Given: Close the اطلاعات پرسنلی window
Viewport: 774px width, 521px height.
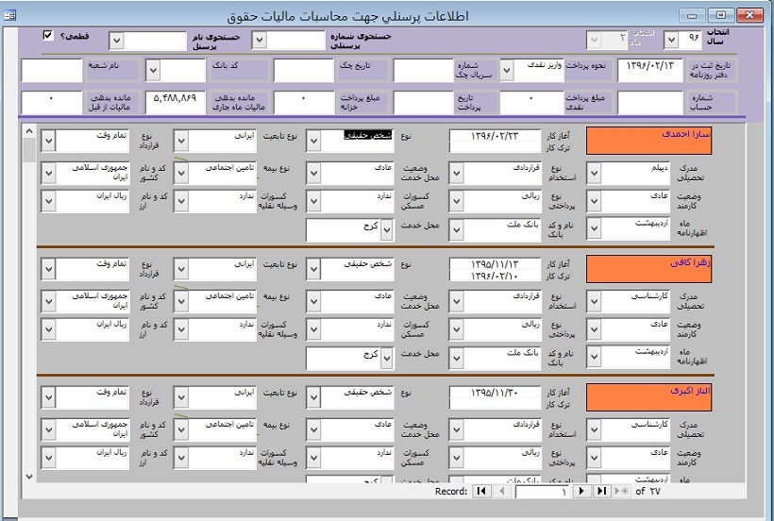Looking at the screenshot, I should click(x=749, y=15).
